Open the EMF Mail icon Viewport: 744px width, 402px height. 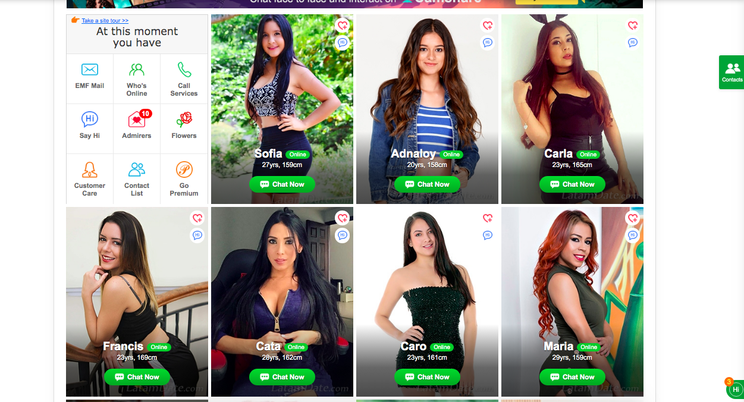pos(90,70)
